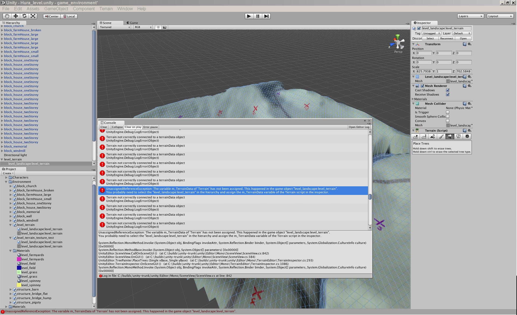Choose the Smooth Height terrain tool
The image size is (517, 315).
tap(432, 136)
